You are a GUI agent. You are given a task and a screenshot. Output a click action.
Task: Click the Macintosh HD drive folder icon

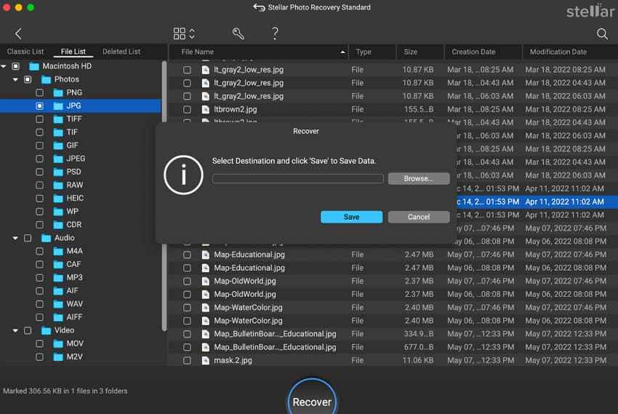[34, 66]
